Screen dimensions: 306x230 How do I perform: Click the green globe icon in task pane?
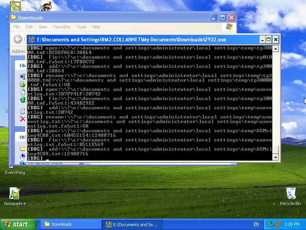click(x=23, y=100)
